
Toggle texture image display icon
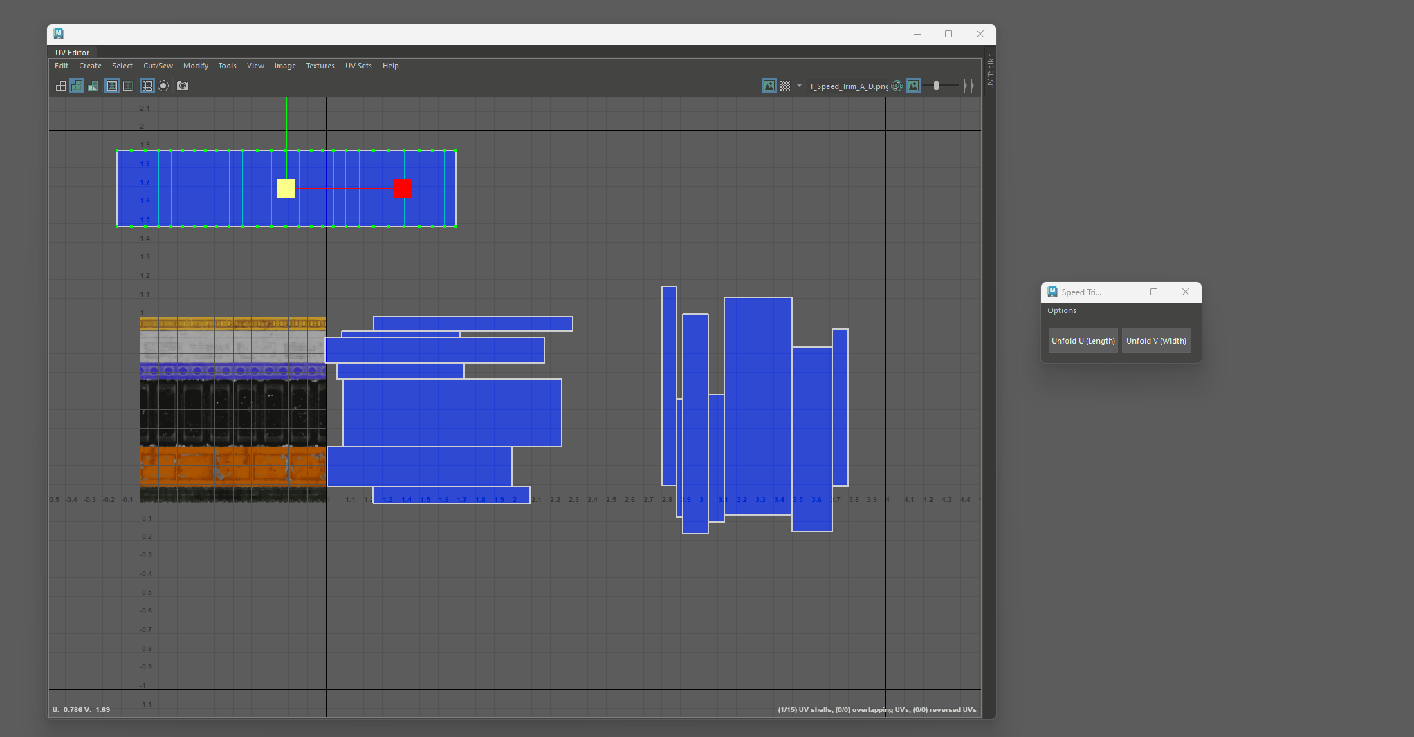(769, 86)
